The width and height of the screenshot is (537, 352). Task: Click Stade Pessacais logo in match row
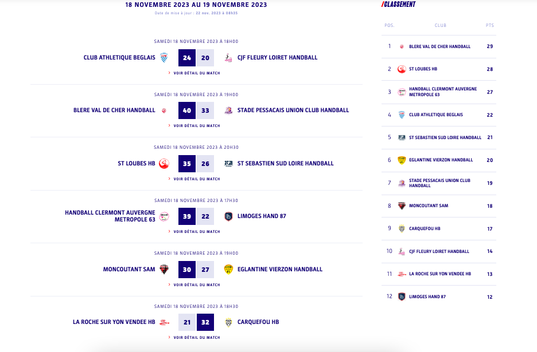228,110
